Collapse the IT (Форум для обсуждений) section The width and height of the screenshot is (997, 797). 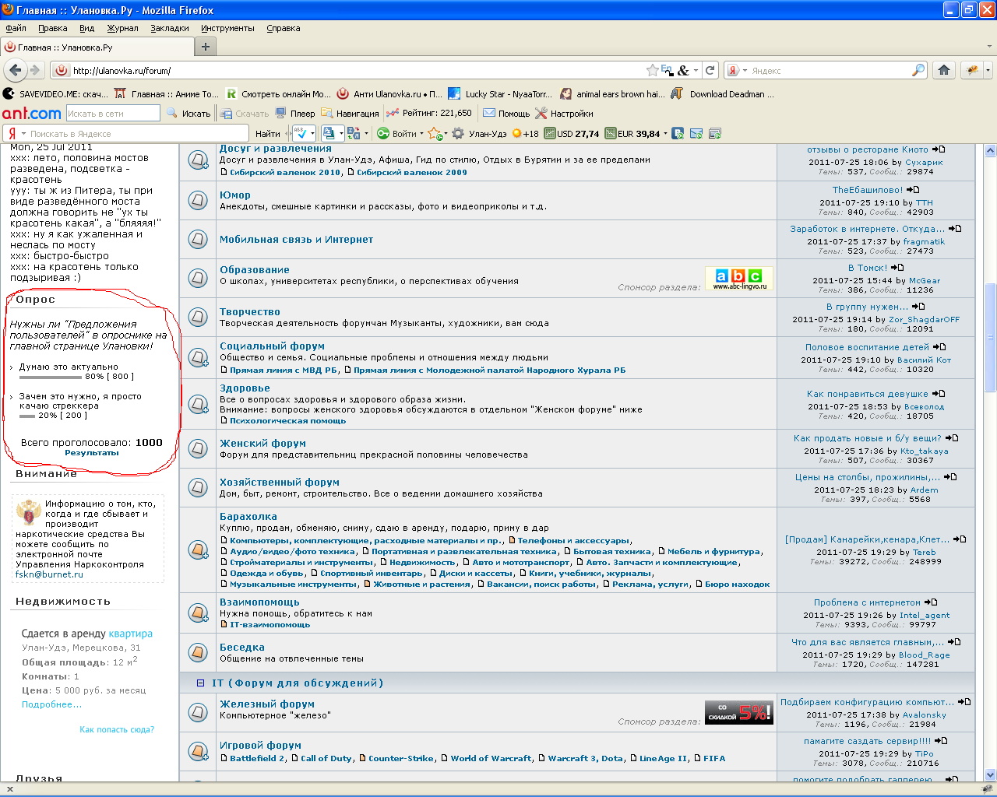click(x=200, y=683)
